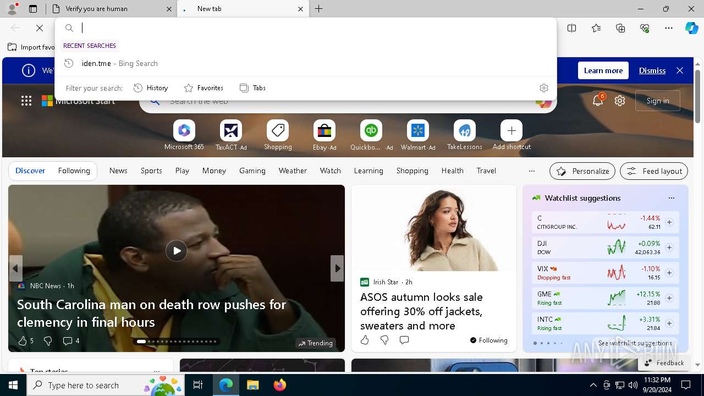This screenshot has width=704, height=396.
Task: Add VIX to watchlist
Action: click(x=669, y=273)
